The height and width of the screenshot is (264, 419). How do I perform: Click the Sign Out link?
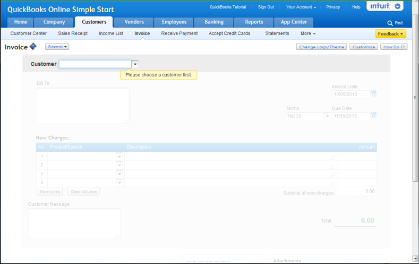point(266,7)
